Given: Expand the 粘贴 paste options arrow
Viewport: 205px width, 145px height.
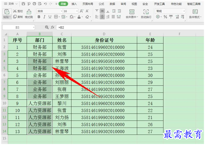Looking at the screenshot, I should tap(10, 17).
